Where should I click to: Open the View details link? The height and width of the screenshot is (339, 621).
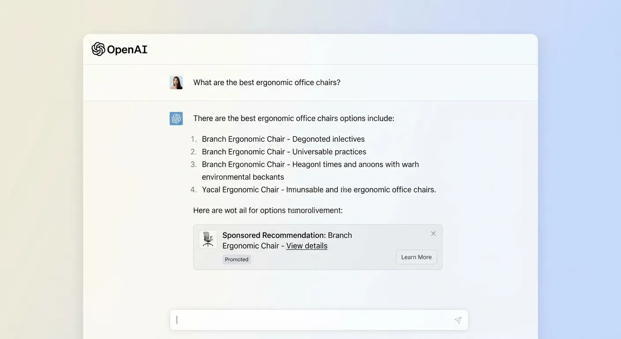pyautogui.click(x=306, y=246)
